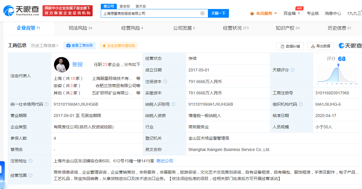Click the registered capital 791.6666万人民币

click(205, 82)
